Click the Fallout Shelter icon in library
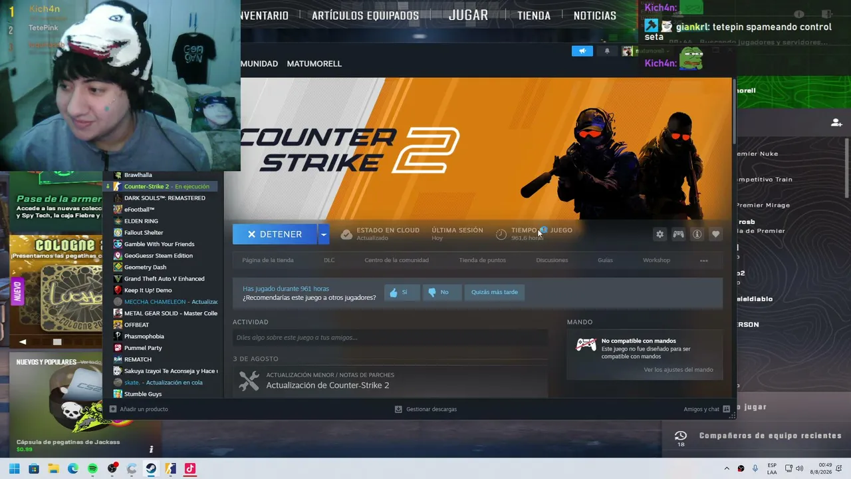Image resolution: width=851 pixels, height=479 pixels. point(118,232)
